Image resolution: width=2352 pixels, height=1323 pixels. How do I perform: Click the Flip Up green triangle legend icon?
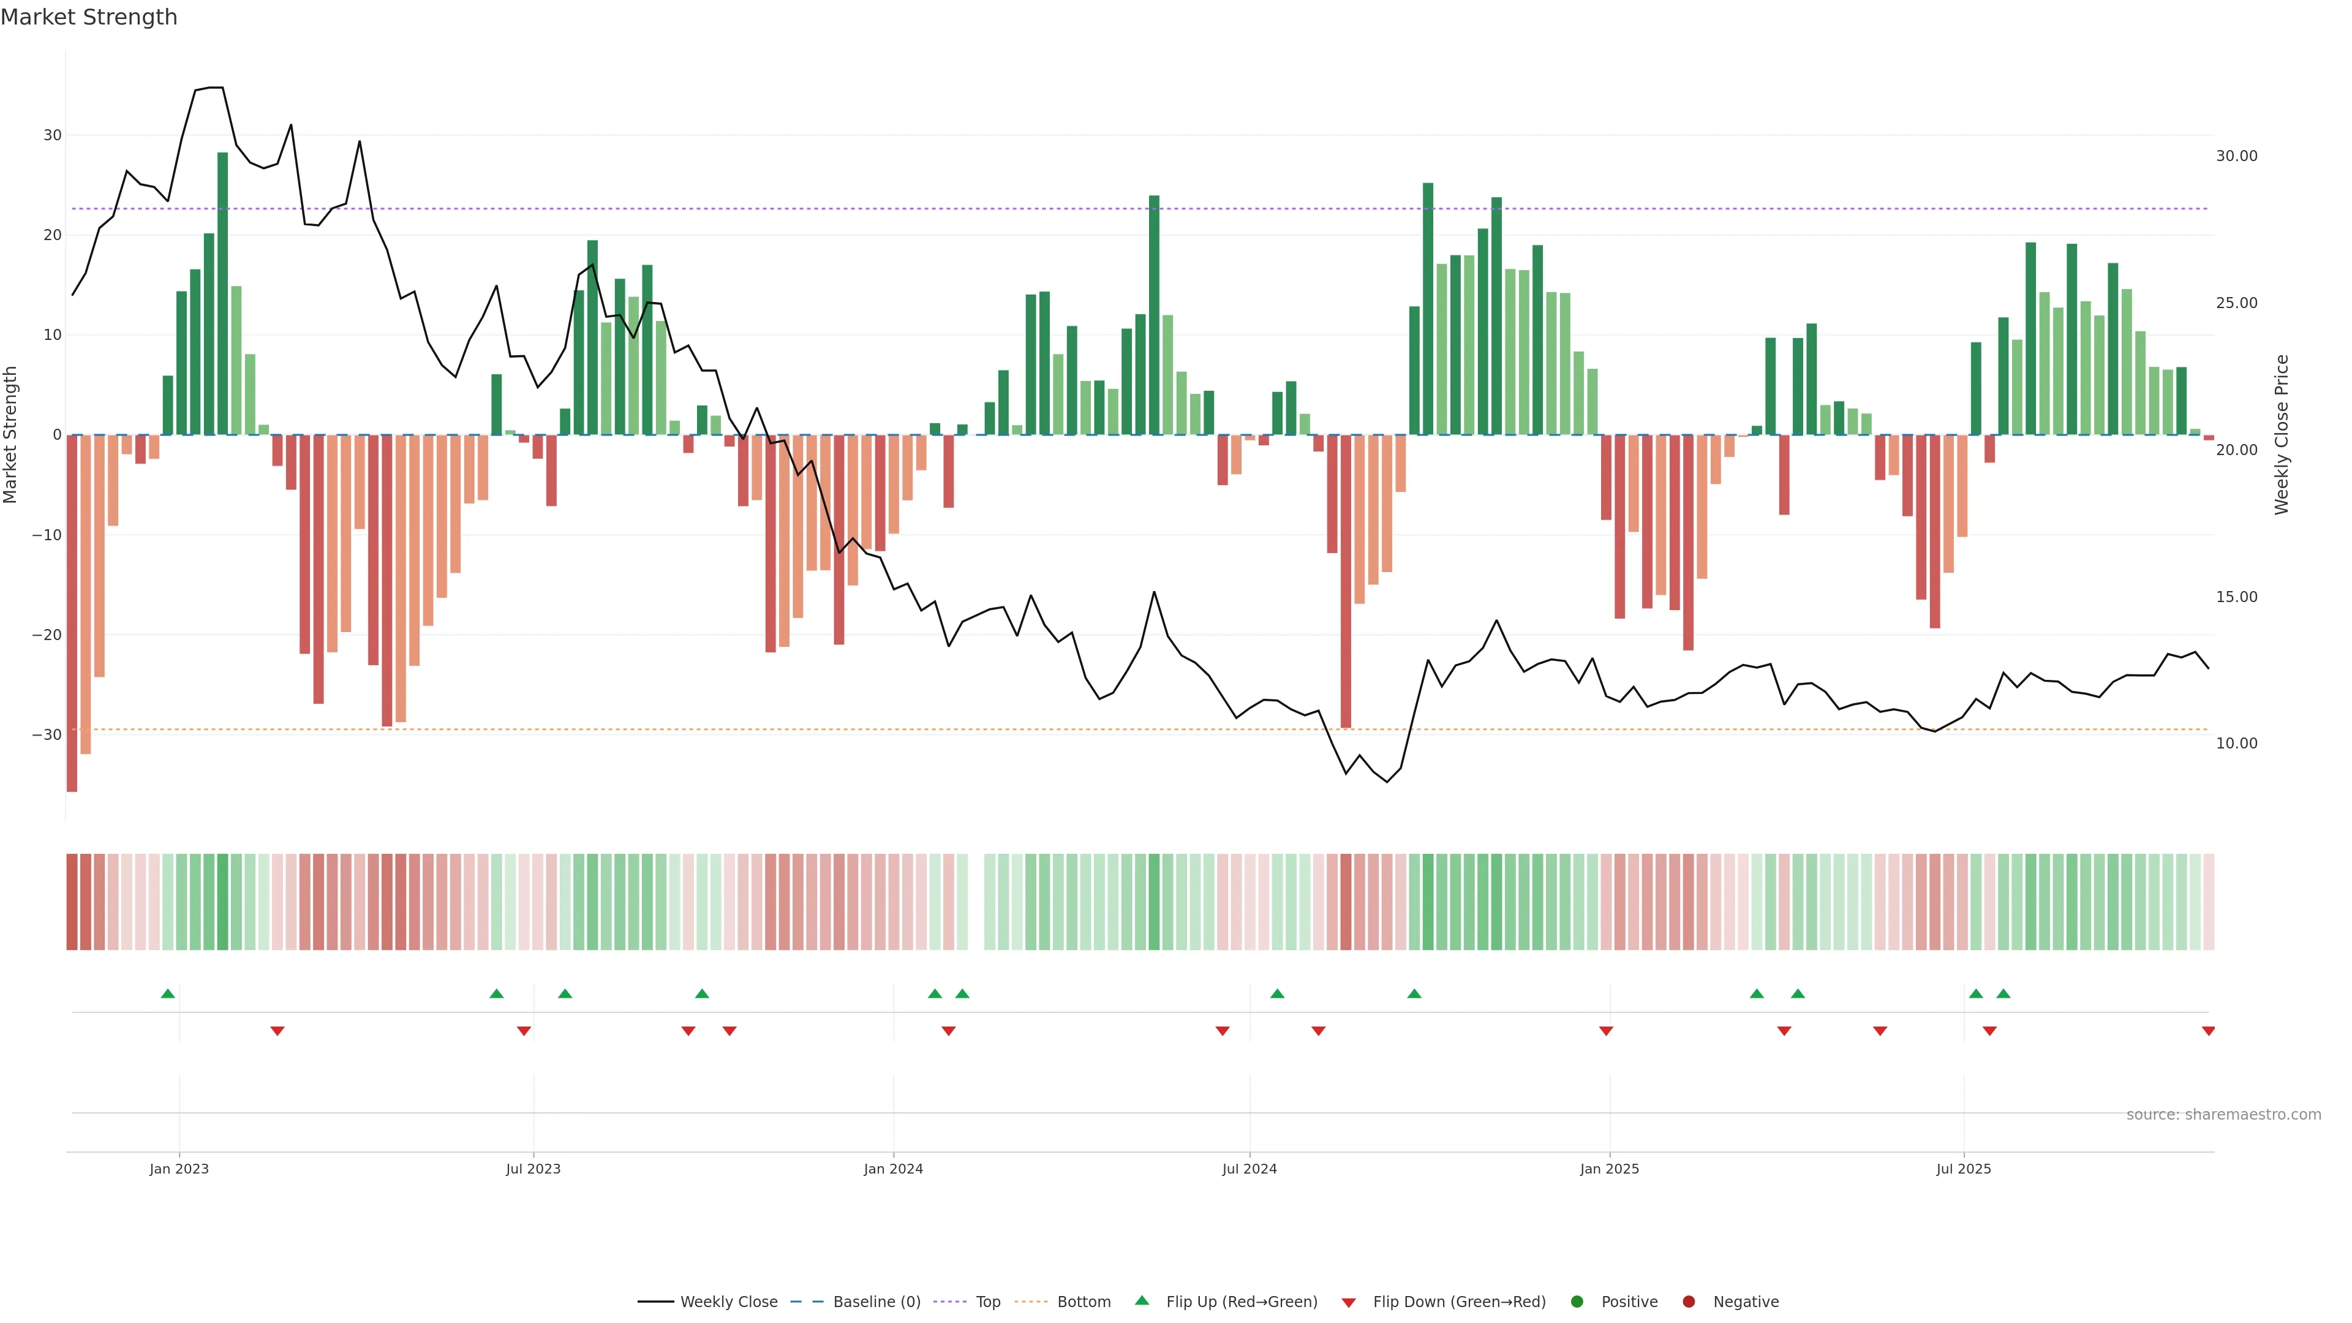pos(1141,1300)
